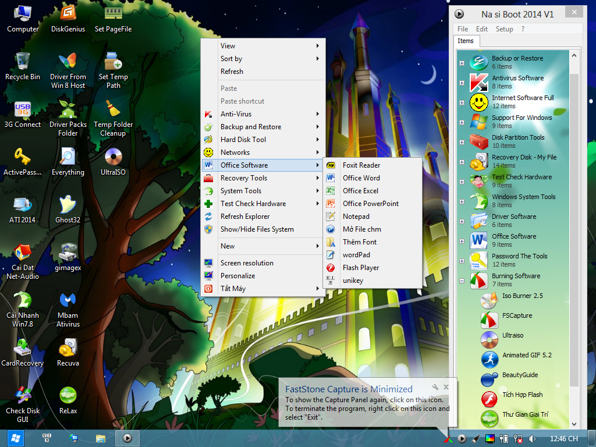Select the Office Software group row
Viewport: 596px width, 447px height.
[x=514, y=240]
